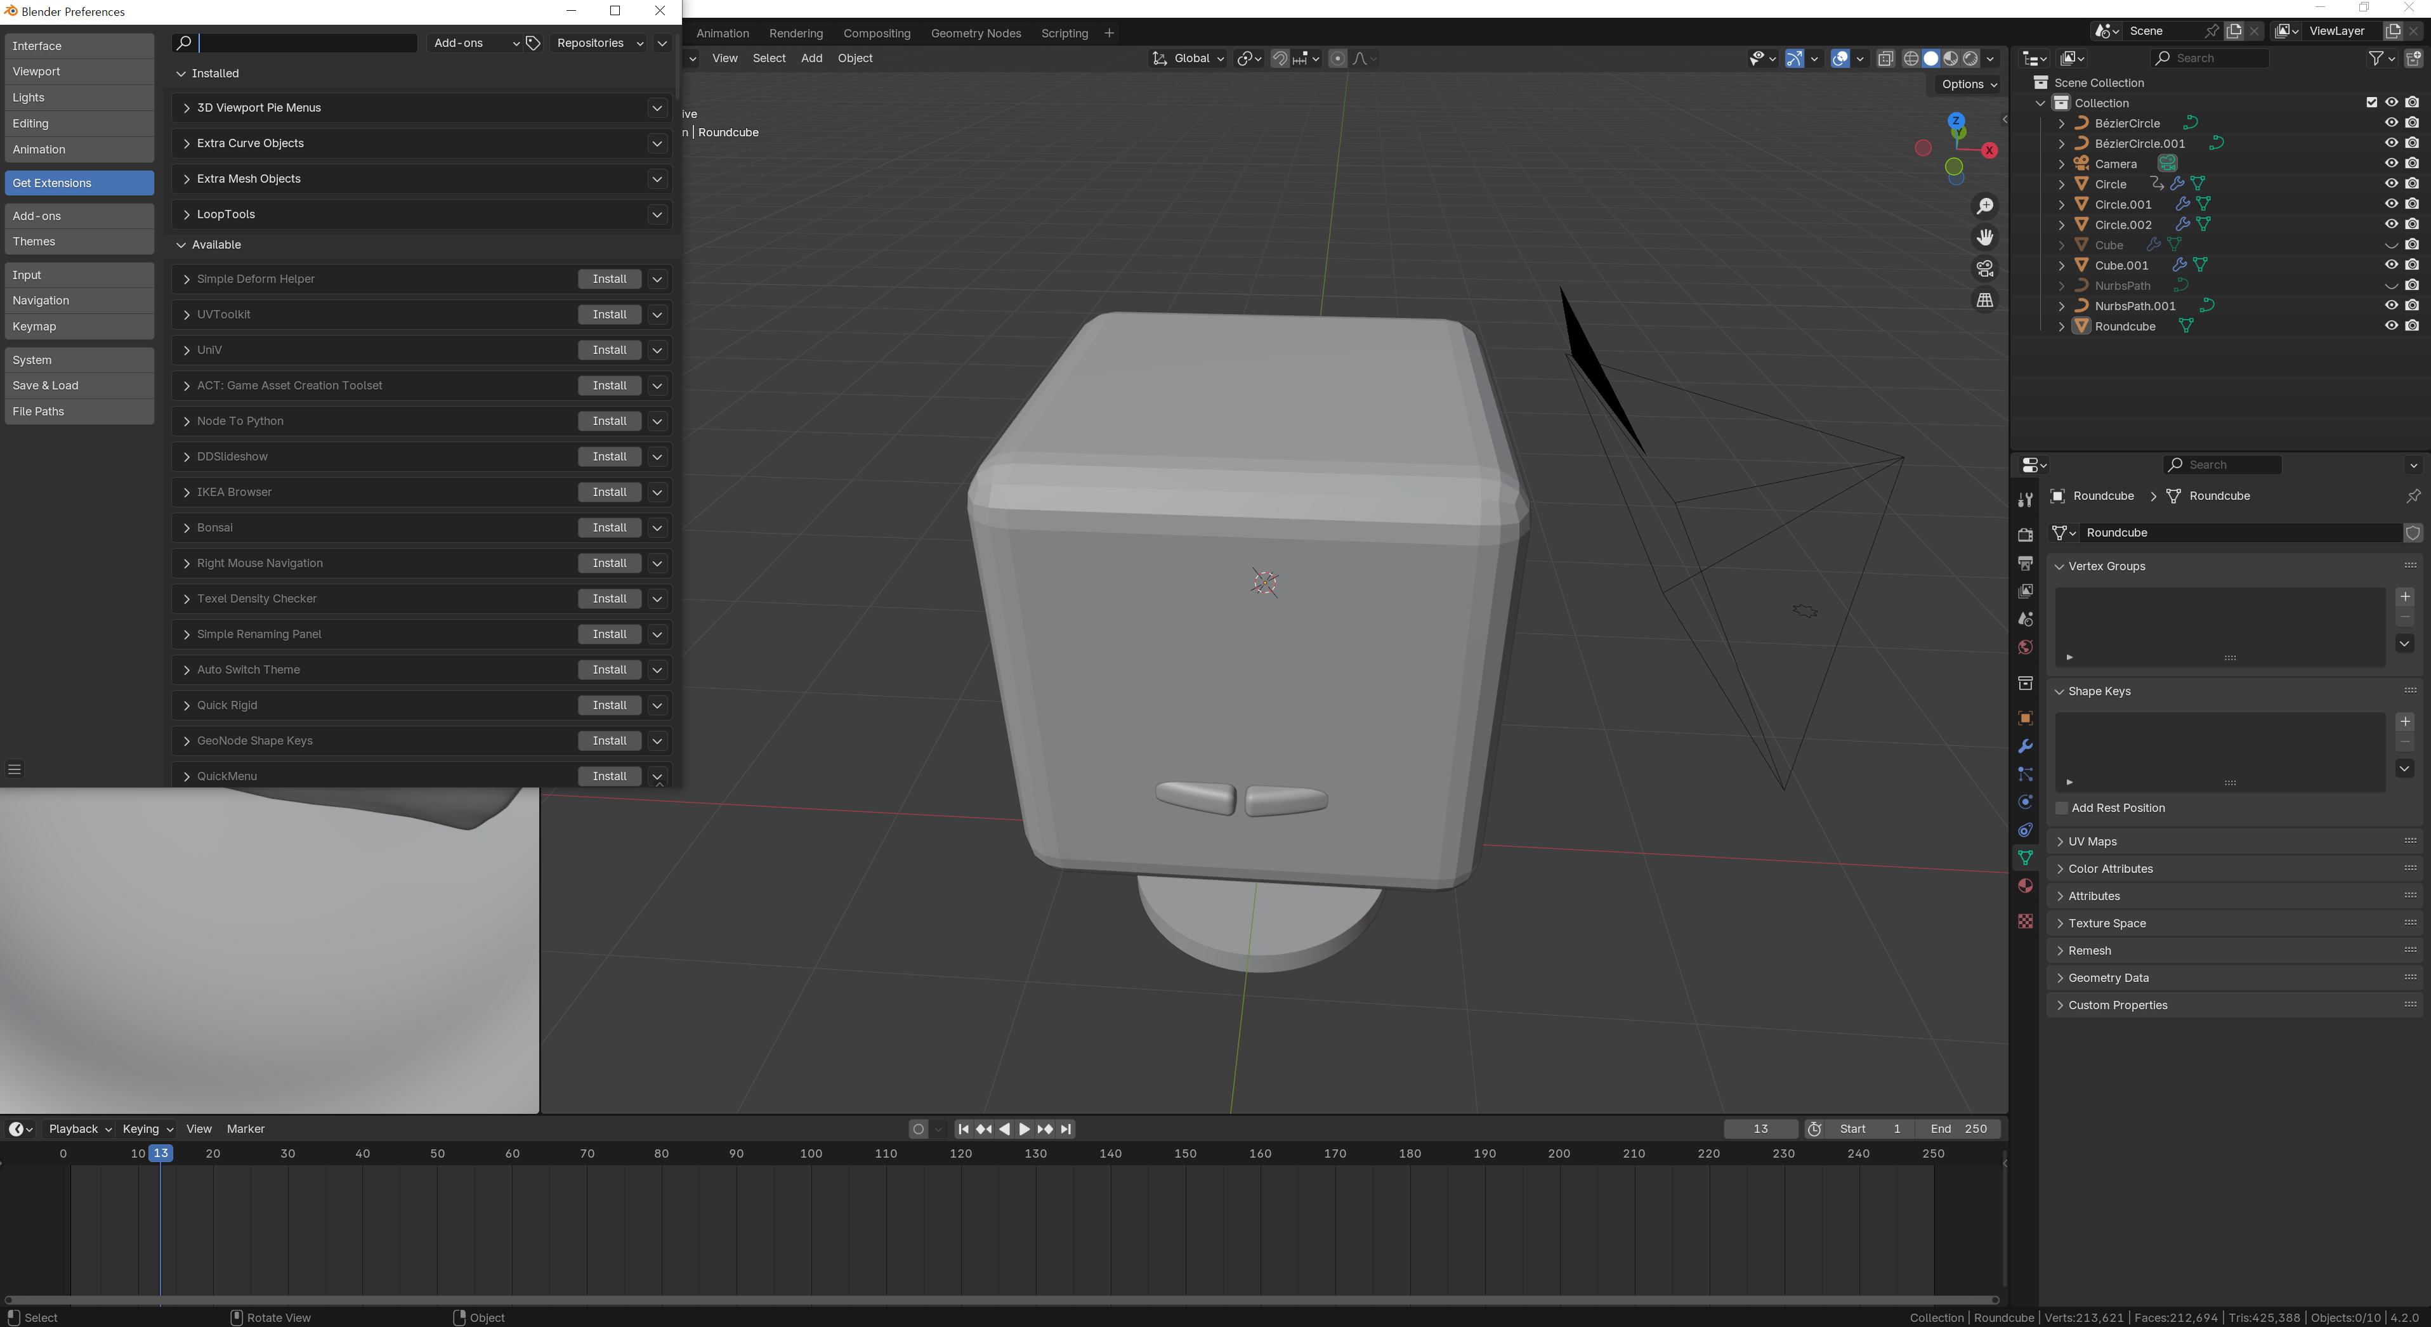Open the Render properties tab
Image resolution: width=2431 pixels, height=1327 pixels.
2025,535
